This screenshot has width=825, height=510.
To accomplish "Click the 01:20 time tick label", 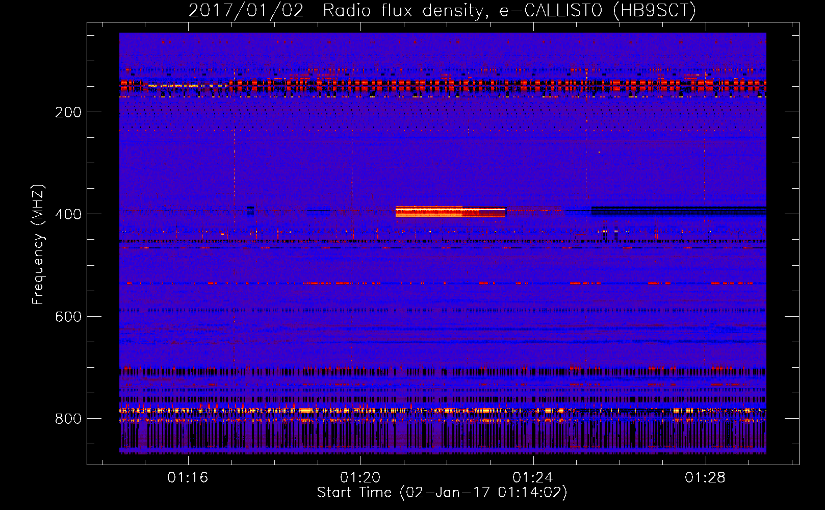I will 360,477.
